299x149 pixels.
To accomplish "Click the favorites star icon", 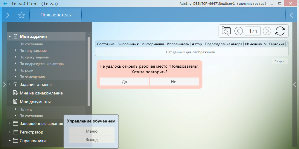I will coord(22,15).
